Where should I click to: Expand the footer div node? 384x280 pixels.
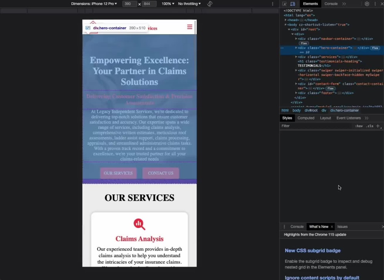click(296, 93)
